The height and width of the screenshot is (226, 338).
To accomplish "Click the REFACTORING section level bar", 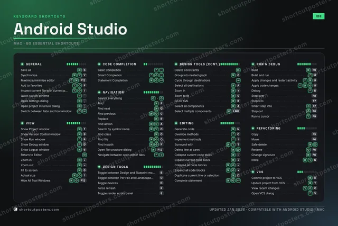I will pos(307,128).
